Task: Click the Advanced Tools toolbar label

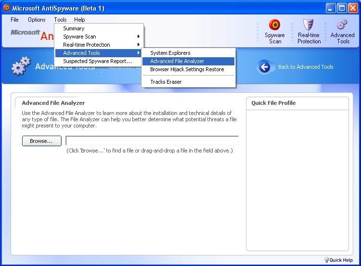Action: [343, 38]
